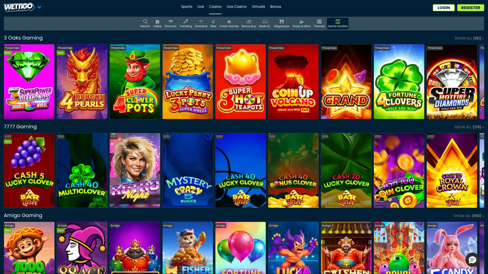Launch Super Clover 4 Pots game
The height and width of the screenshot is (274, 488).
pos(135,82)
